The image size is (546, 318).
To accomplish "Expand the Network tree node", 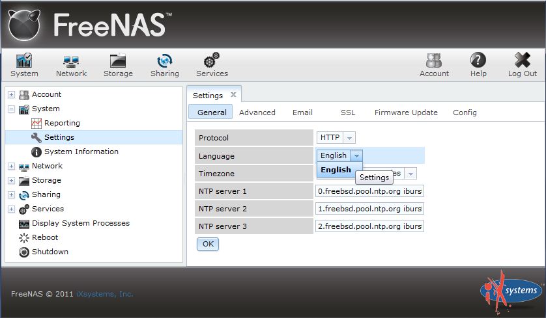I will (x=12, y=166).
